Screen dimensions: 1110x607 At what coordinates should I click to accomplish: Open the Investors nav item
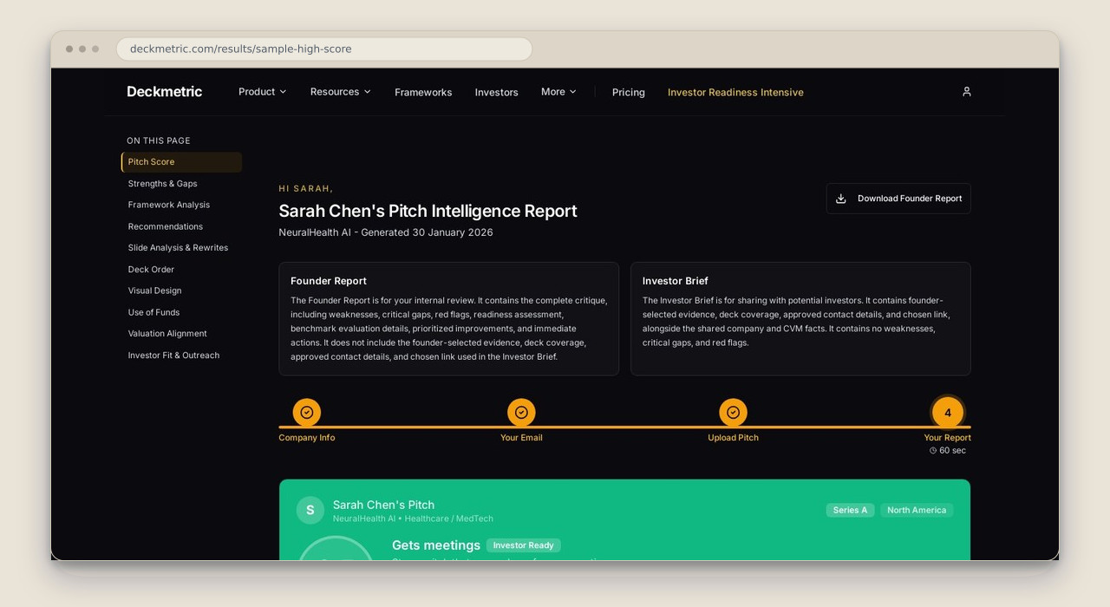click(497, 92)
